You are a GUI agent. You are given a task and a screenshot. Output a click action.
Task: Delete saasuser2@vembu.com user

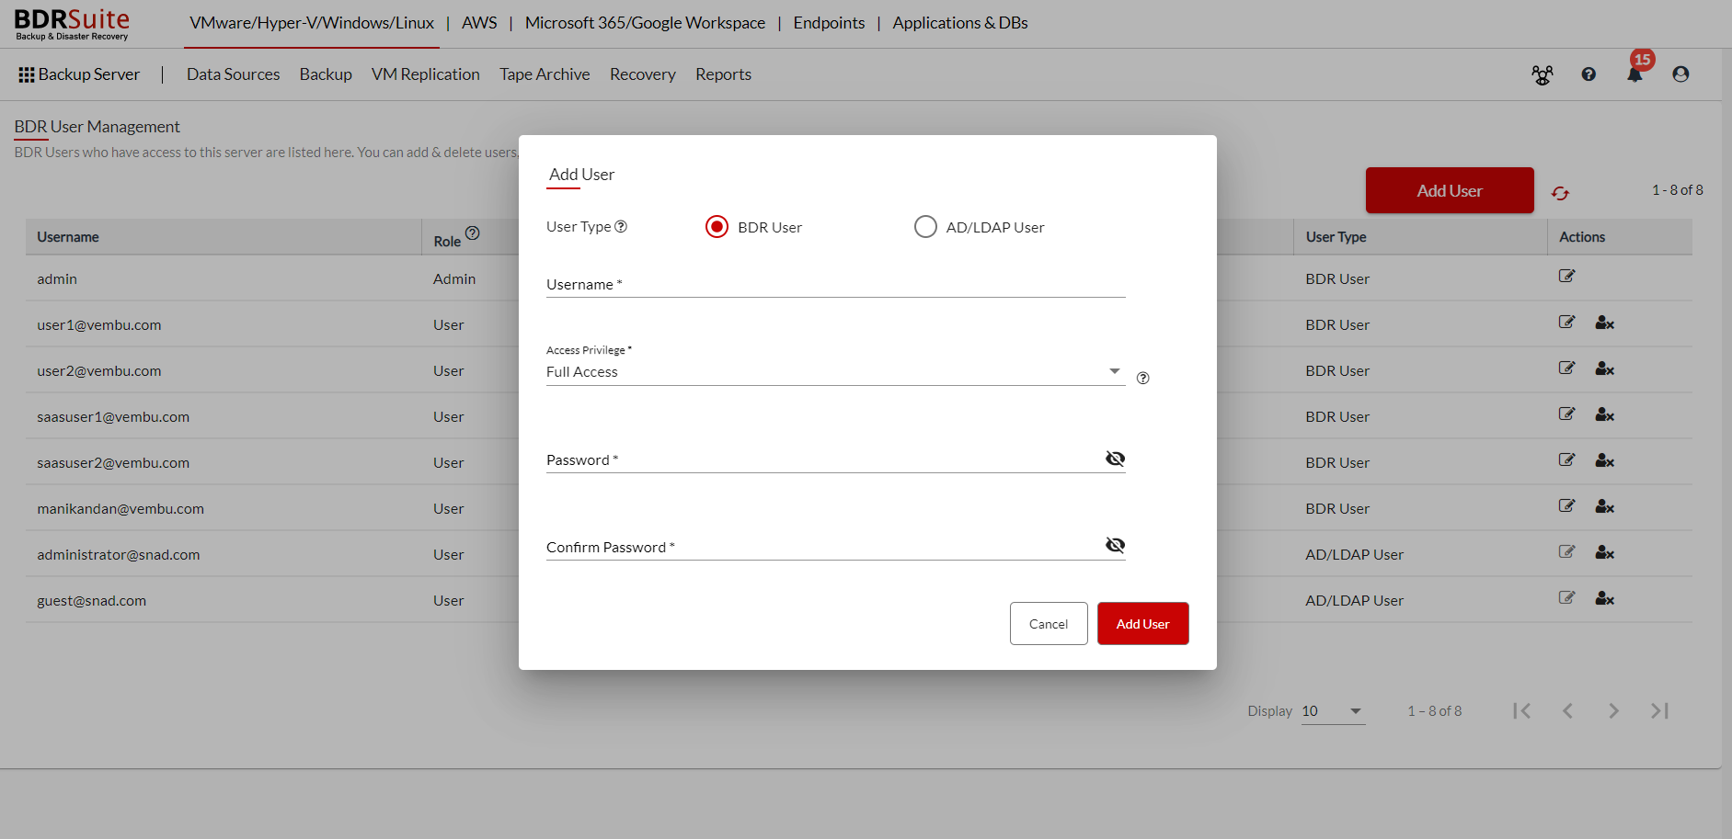pos(1605,461)
